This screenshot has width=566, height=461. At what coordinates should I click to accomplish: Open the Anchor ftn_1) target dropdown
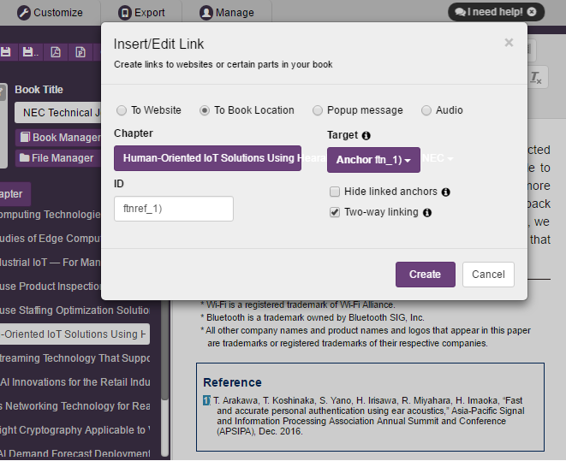373,159
